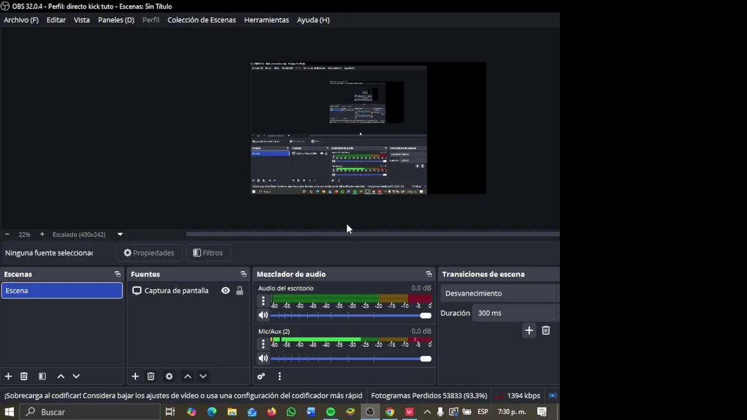
Task: Click the Buscar taskbar search box
Action: coord(89,412)
